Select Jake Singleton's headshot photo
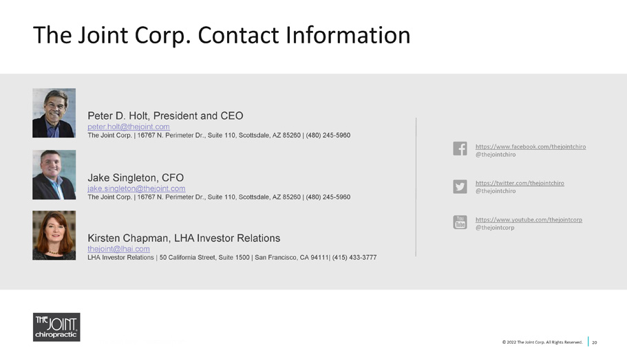This screenshot has width=627, height=352. click(54, 175)
